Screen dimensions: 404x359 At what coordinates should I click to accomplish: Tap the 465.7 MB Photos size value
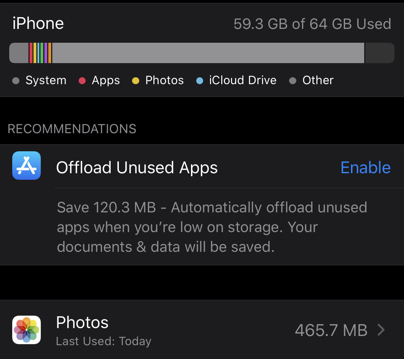click(x=331, y=330)
